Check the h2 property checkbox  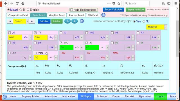click(x=138, y=33)
